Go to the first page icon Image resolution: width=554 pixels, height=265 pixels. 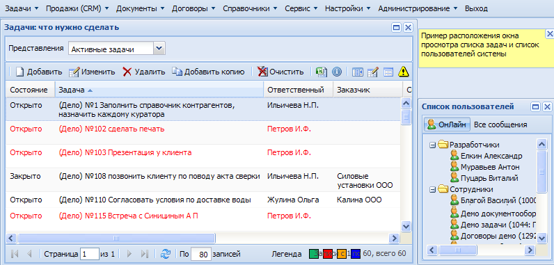click(x=15, y=254)
